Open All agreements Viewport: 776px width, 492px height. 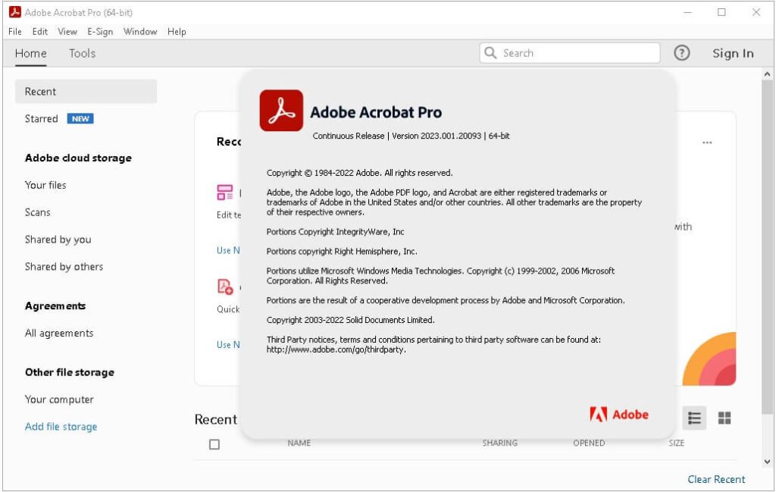point(59,333)
